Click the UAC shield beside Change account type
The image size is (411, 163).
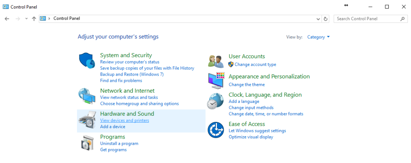point(231,64)
